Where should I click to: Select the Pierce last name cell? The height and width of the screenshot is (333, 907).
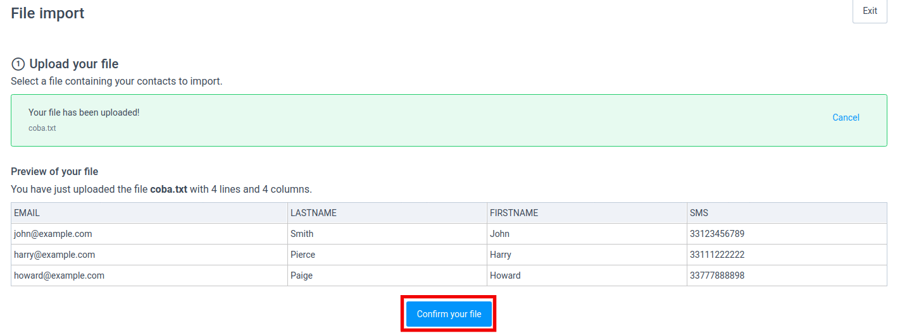point(303,255)
